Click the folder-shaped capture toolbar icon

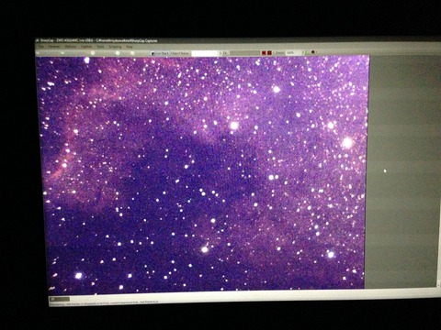point(132,53)
